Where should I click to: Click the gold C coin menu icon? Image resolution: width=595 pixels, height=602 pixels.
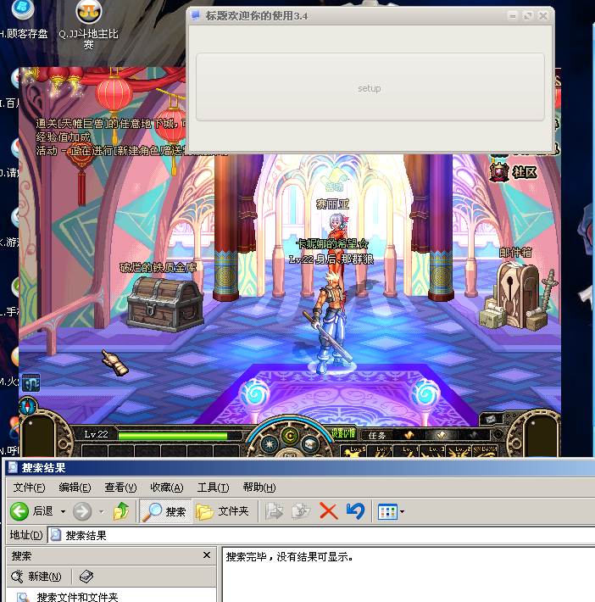click(x=290, y=436)
